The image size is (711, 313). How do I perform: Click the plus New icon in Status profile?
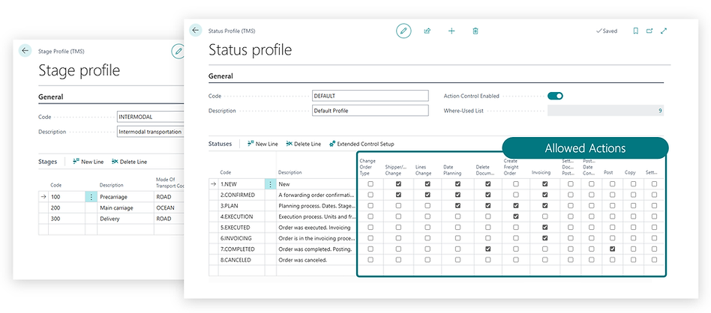point(451,31)
